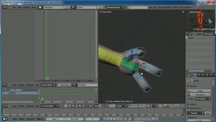This screenshot has width=216, height=122.
Task: Open the Add menu
Action: click(x=20, y=7)
